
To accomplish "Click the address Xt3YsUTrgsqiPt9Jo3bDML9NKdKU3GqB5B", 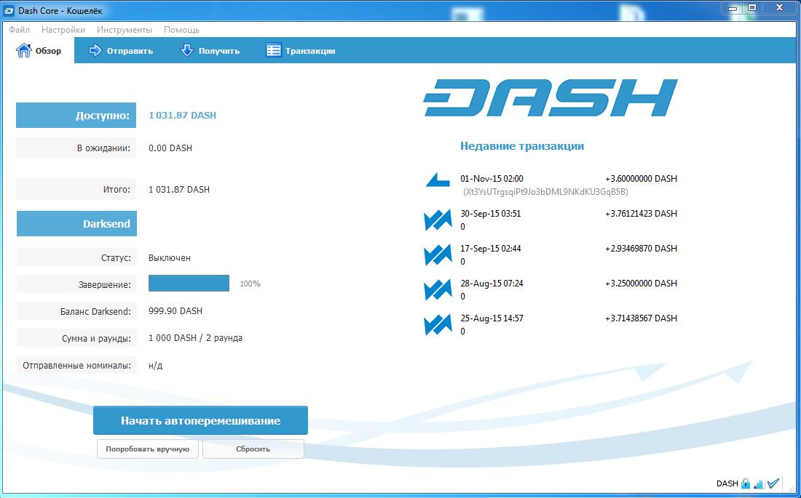I will pos(545,192).
